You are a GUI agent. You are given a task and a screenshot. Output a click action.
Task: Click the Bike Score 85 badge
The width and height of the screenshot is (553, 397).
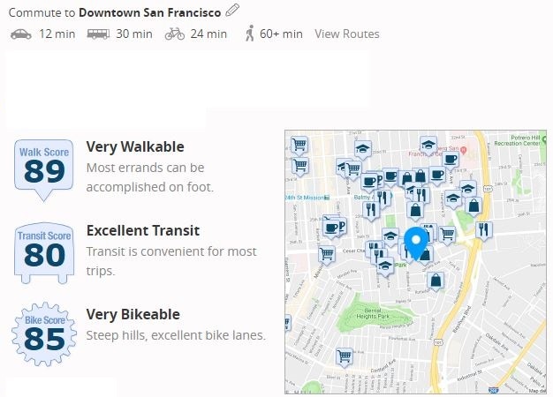pyautogui.click(x=44, y=334)
